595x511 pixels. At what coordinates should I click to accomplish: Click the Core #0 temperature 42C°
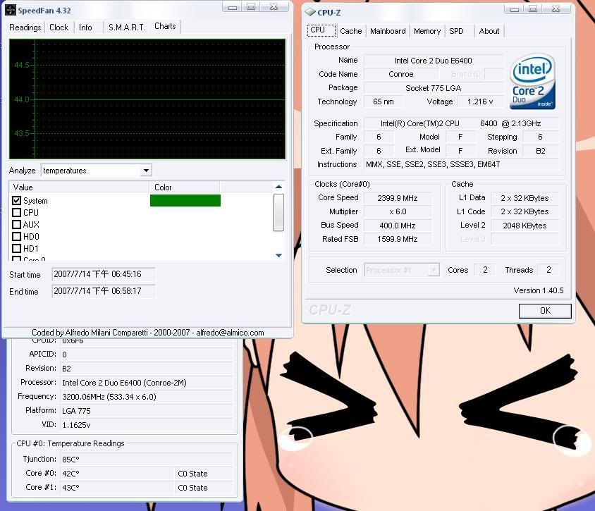(117, 474)
